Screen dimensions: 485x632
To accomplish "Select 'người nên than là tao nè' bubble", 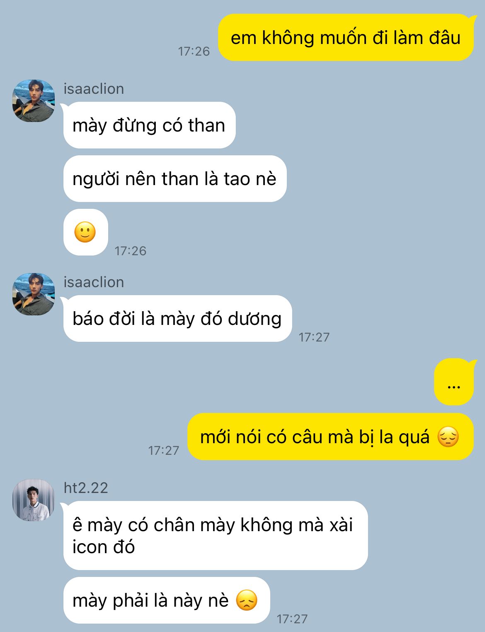I will pyautogui.click(x=175, y=178).
